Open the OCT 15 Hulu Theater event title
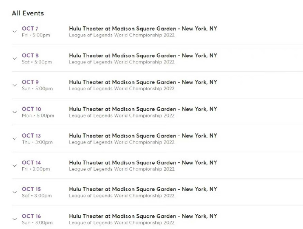The width and height of the screenshot is (303, 229). click(x=143, y=189)
